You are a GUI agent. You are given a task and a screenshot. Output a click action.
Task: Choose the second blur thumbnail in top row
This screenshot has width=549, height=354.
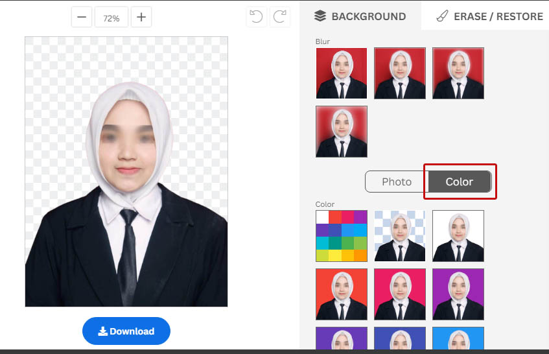[x=400, y=73]
